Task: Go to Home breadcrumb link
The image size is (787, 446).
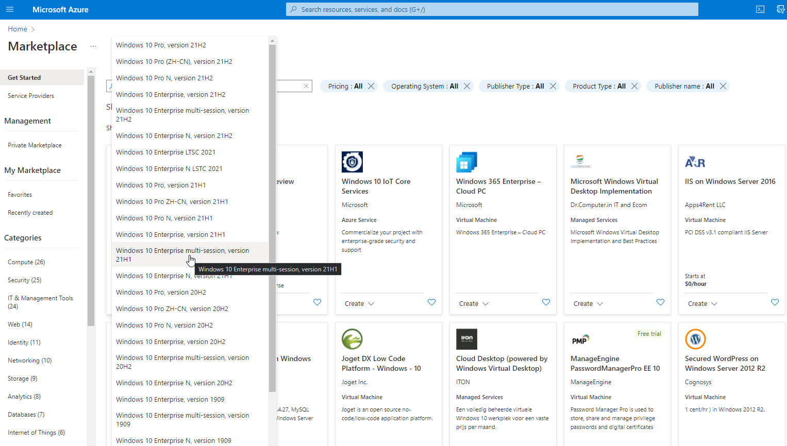Action: click(18, 29)
